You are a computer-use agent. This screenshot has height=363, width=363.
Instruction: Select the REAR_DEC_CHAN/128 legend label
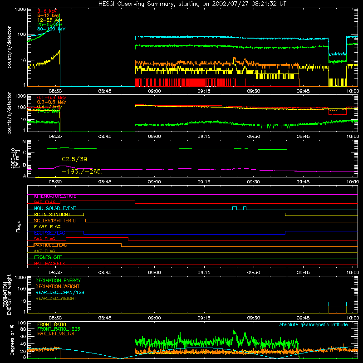tap(60, 293)
